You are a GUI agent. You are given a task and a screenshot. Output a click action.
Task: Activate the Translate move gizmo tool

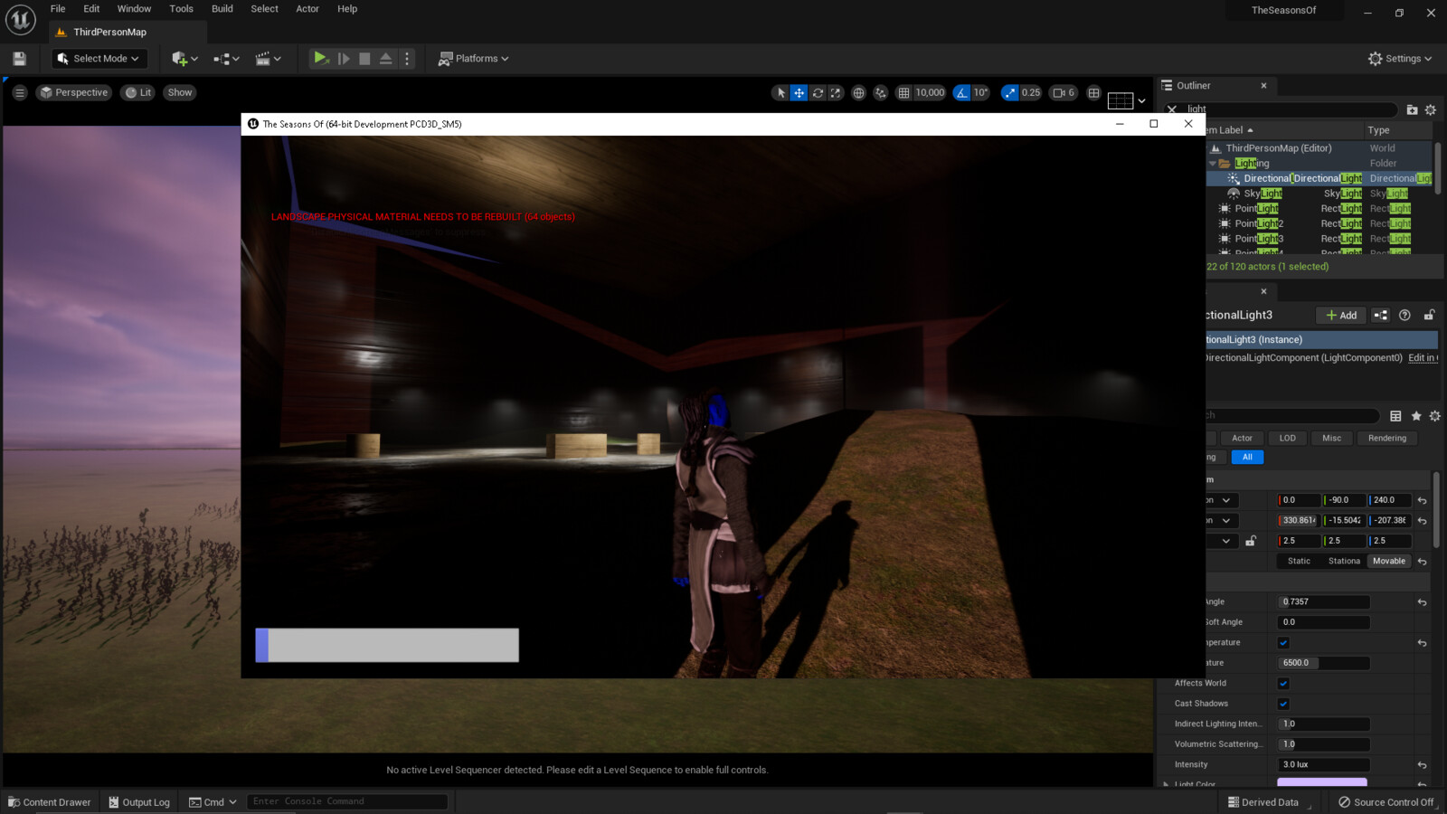799,92
